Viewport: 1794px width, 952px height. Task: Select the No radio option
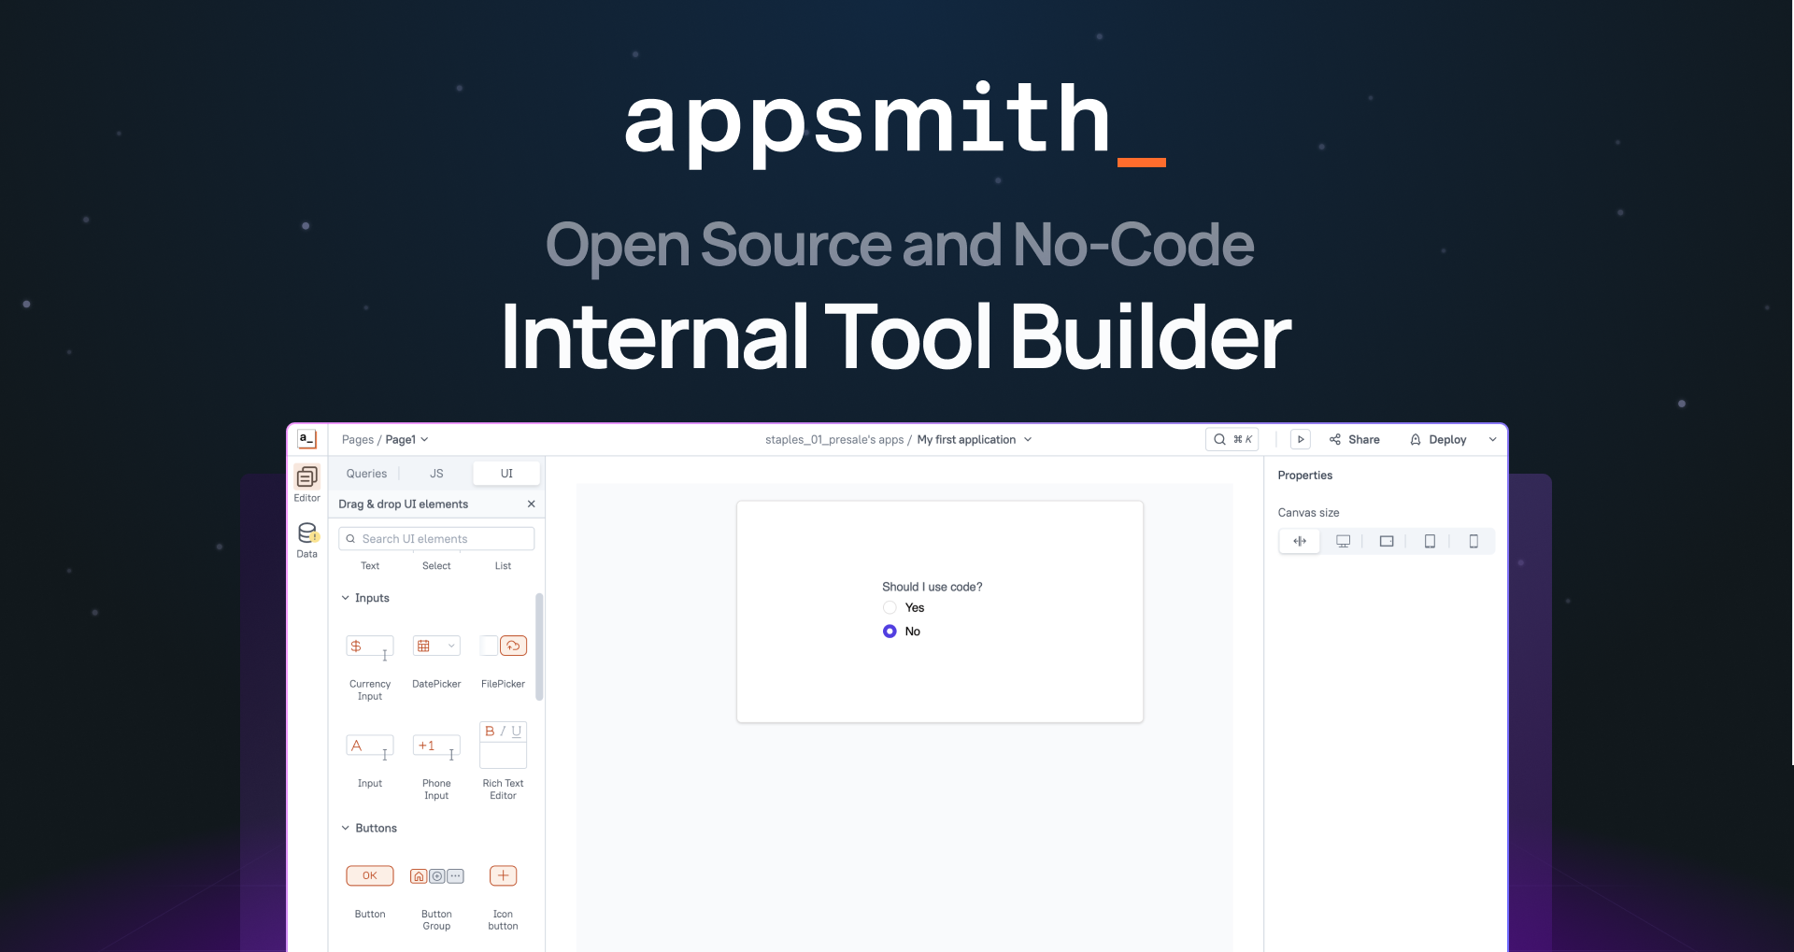tap(890, 631)
